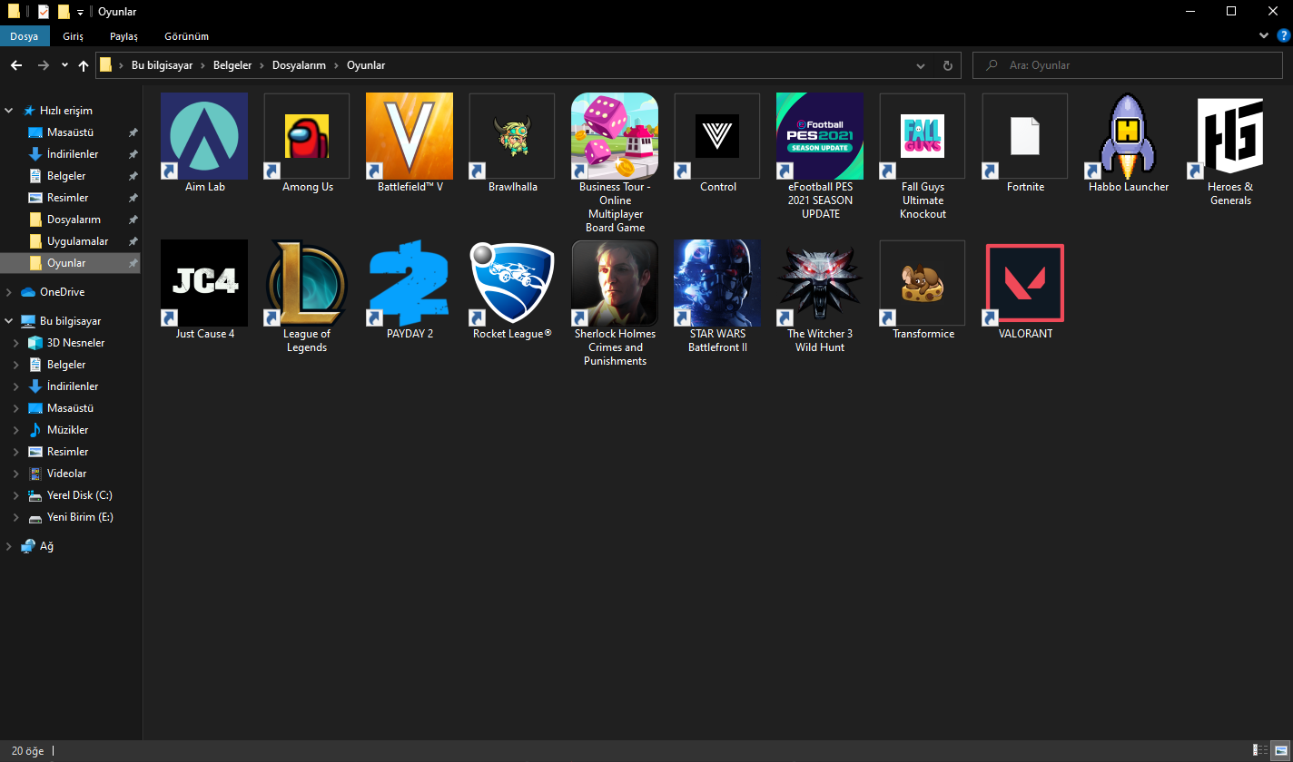Select the Among Us shortcut icon
Screen dimensions: 1293x762
[307, 136]
